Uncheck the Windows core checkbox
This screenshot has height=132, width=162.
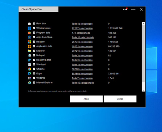tap(34, 28)
